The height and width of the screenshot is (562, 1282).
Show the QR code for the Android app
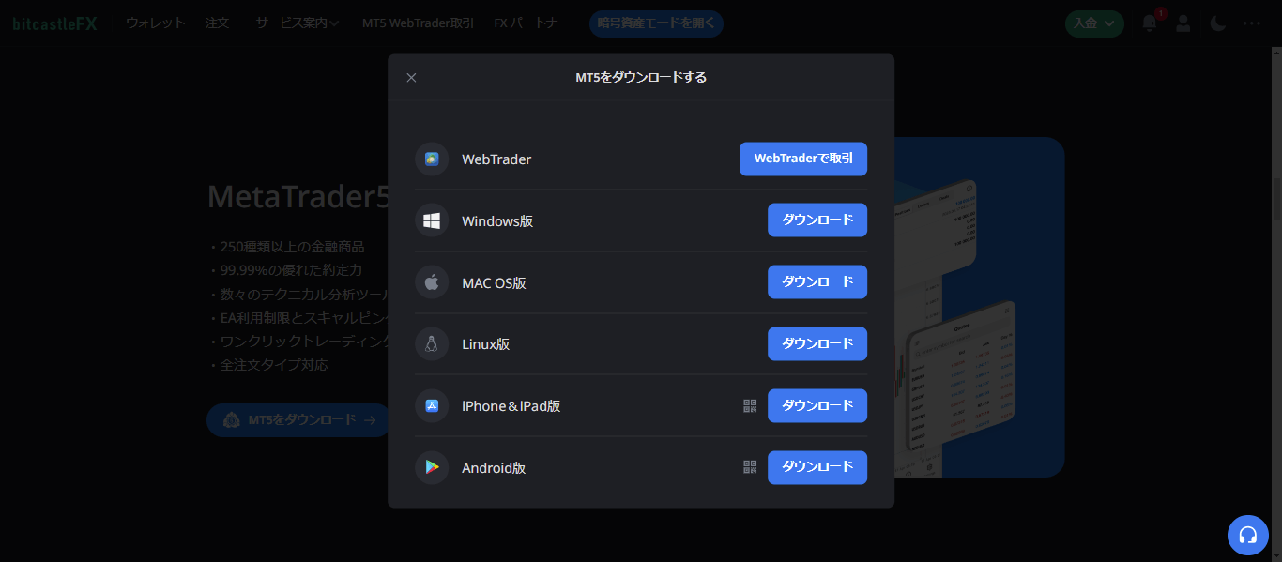pyautogui.click(x=750, y=467)
